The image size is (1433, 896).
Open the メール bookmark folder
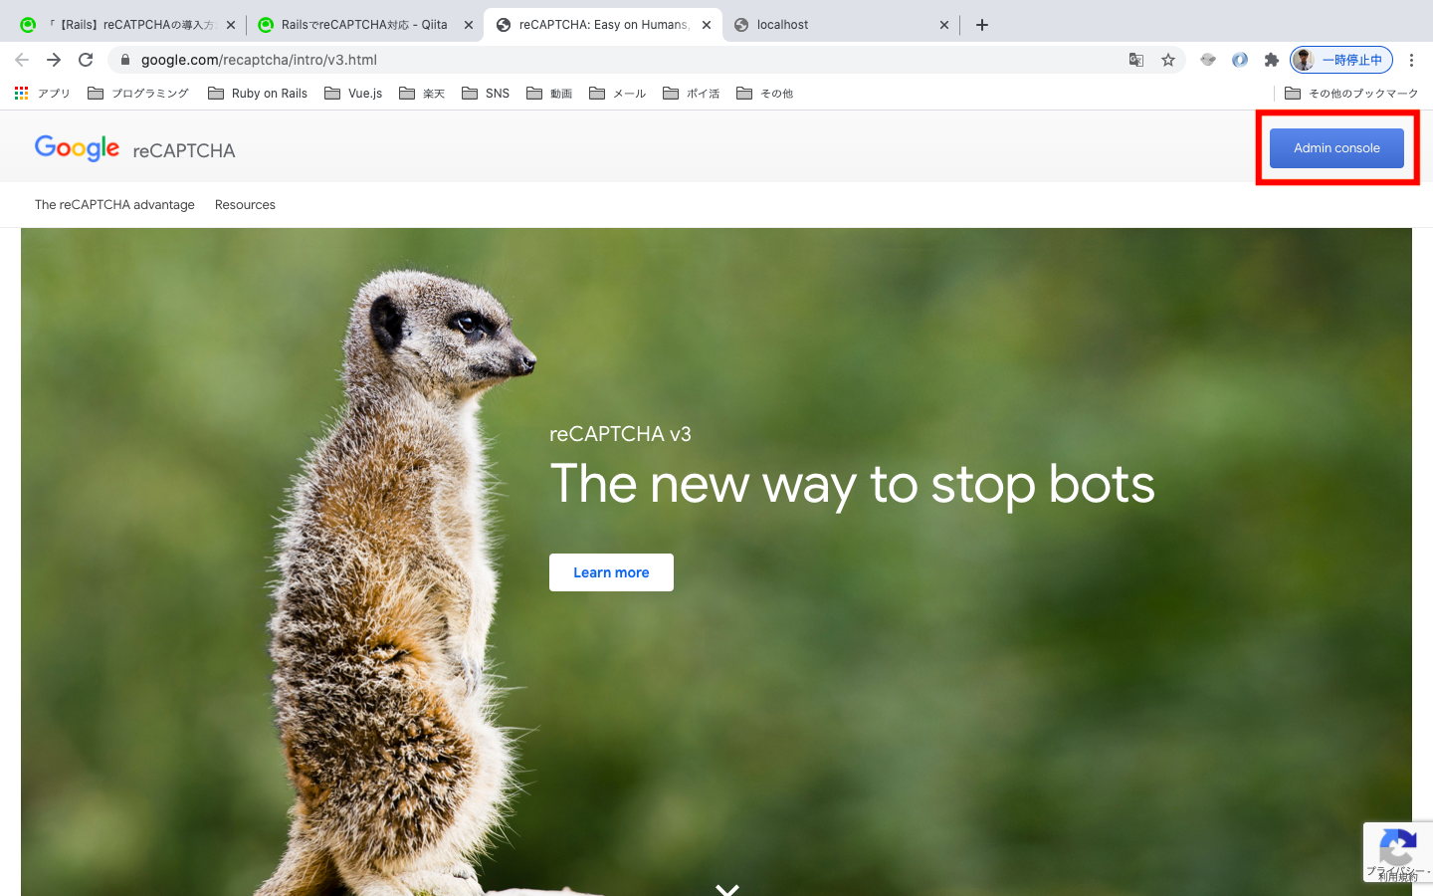(x=618, y=94)
